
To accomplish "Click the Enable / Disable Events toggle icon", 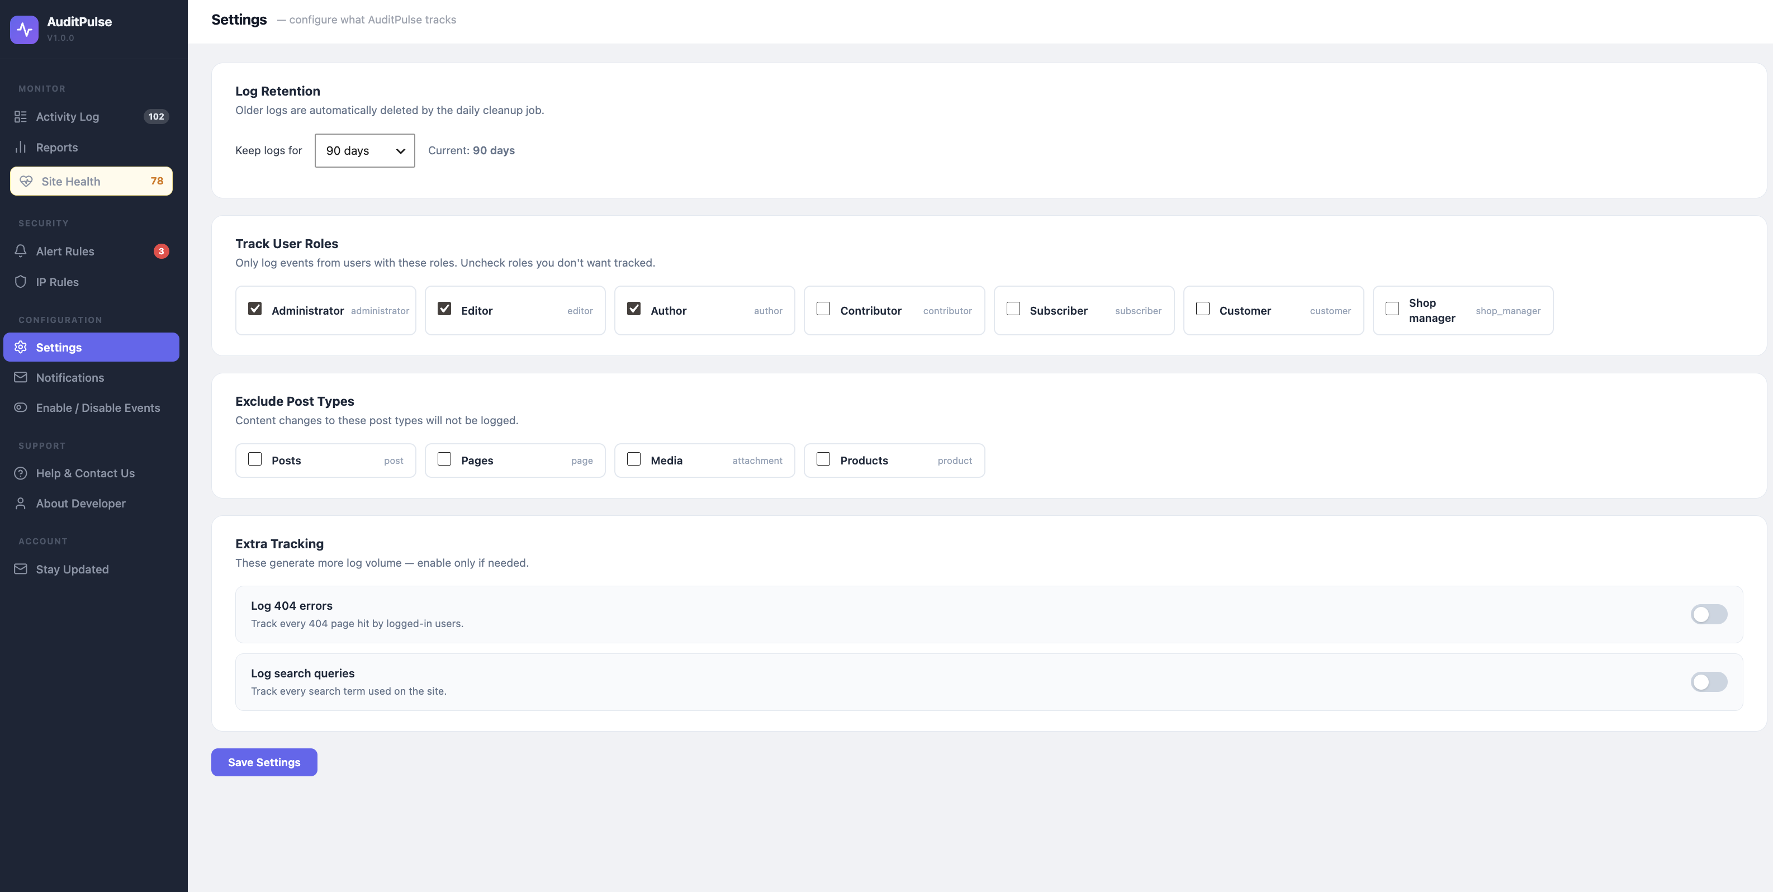I will coord(21,407).
